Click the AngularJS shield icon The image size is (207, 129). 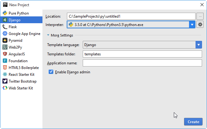click(x=5, y=54)
